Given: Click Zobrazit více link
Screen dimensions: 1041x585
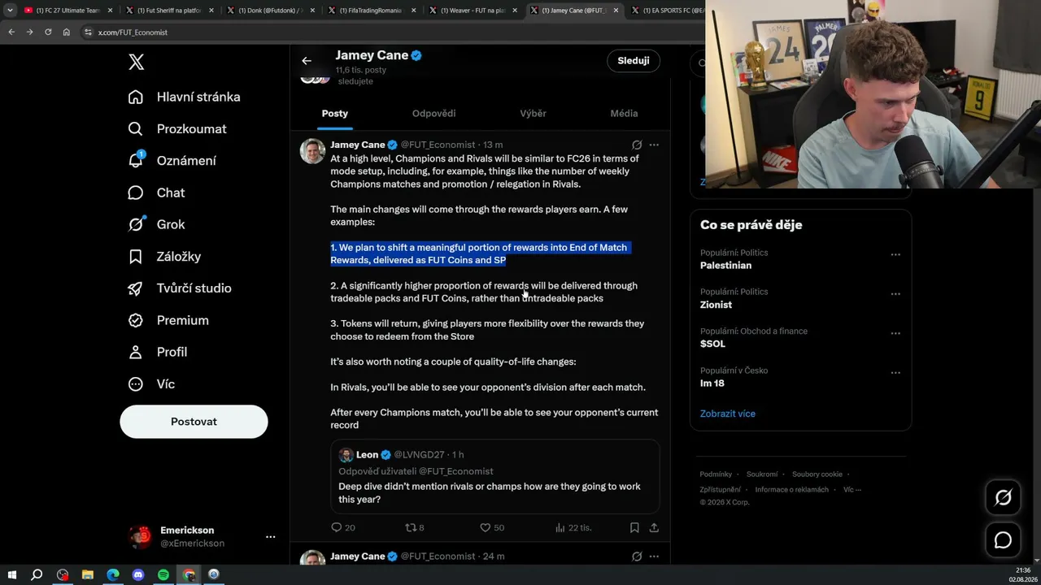Looking at the screenshot, I should click(728, 414).
